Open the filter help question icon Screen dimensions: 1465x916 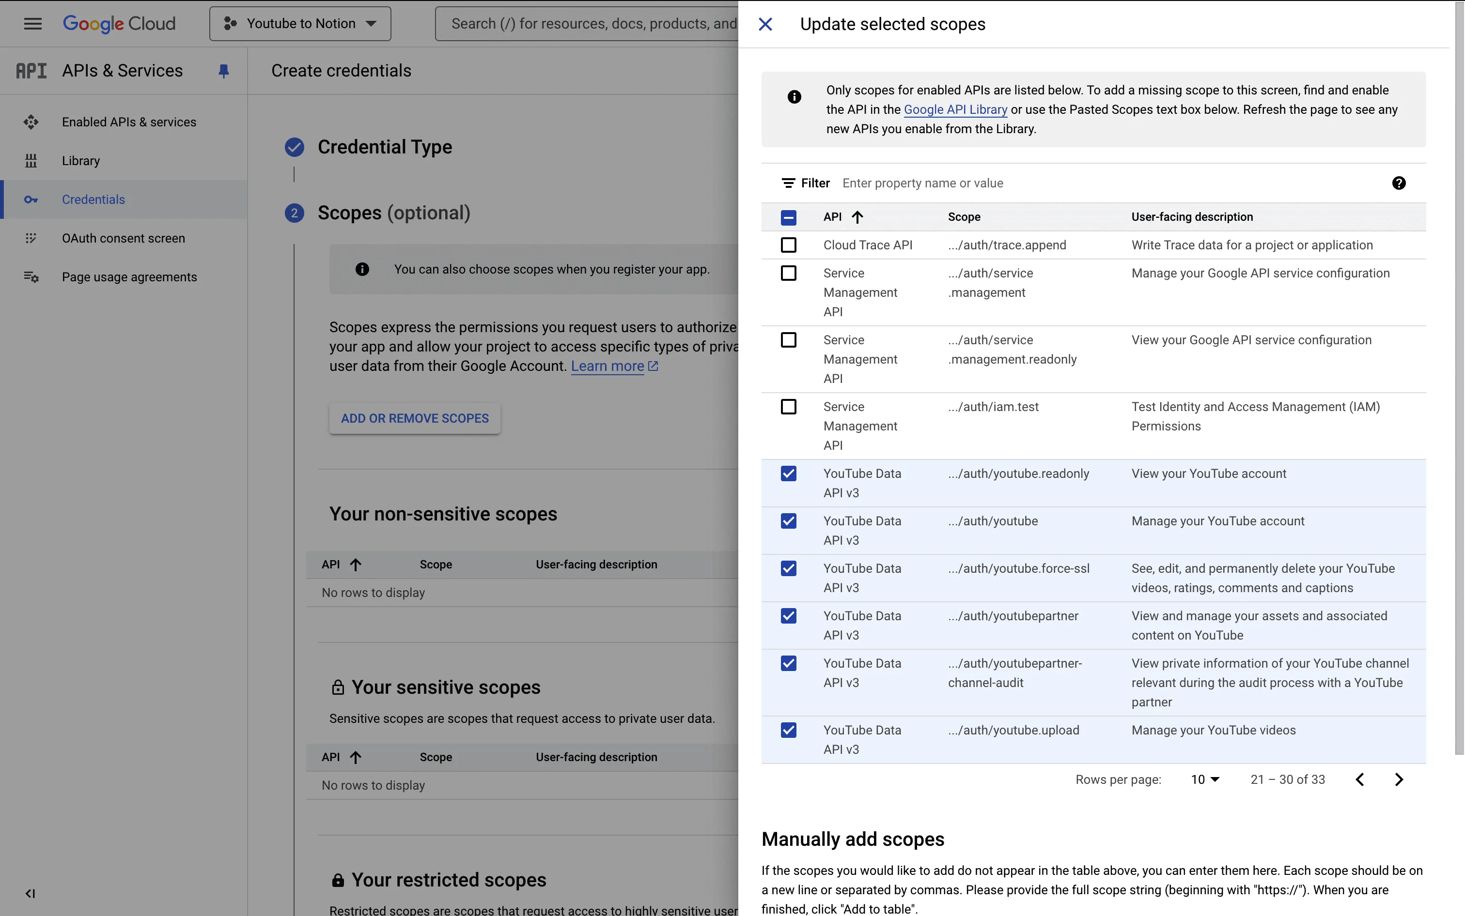click(x=1399, y=183)
